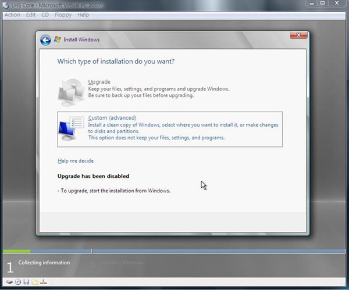Open the Edit menu
Screen dimensions: 349x290
coord(31,15)
